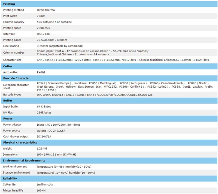Viewport: 218px width, 194px height.
Task: Click the '256k bytes' value
Action: pos(44,112)
